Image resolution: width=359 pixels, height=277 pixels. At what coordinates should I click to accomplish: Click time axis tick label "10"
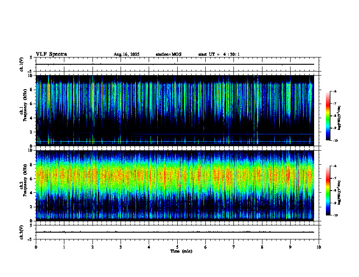(319, 247)
